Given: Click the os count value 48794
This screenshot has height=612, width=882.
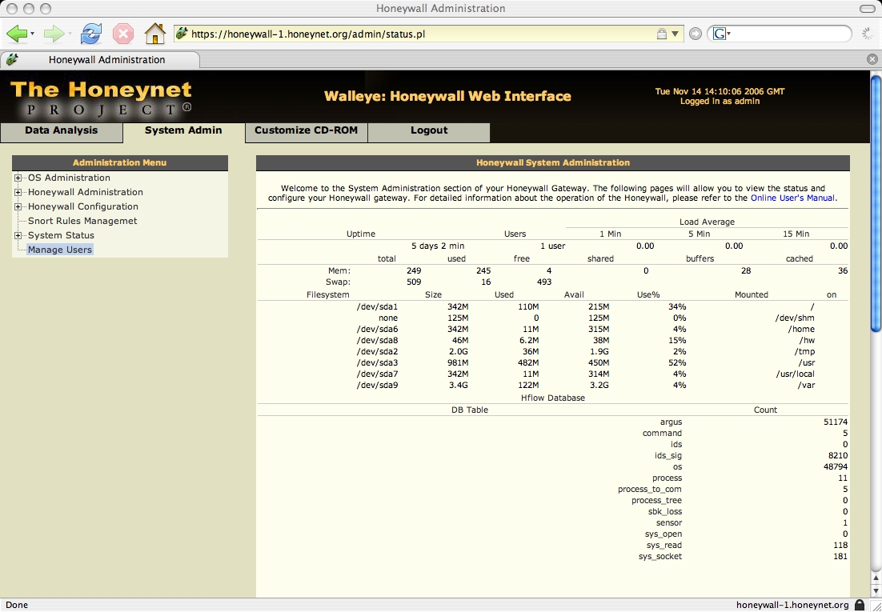Looking at the screenshot, I should pos(835,467).
